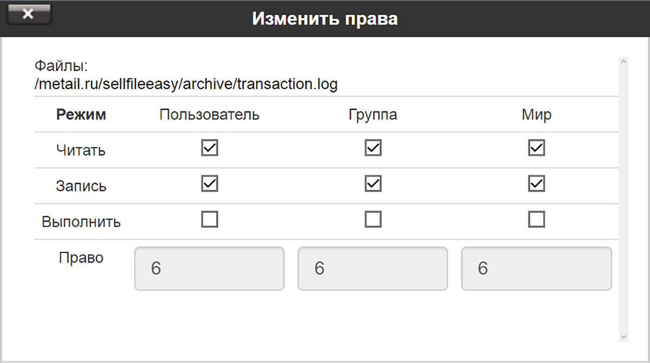Click the Пользователь Право number field

click(x=209, y=269)
